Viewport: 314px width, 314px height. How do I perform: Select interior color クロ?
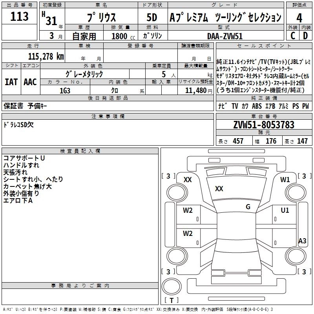(x=115, y=91)
